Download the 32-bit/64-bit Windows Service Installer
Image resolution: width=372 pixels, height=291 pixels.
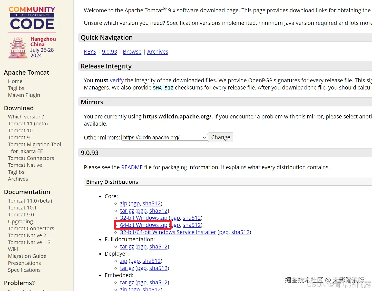pos(168,232)
